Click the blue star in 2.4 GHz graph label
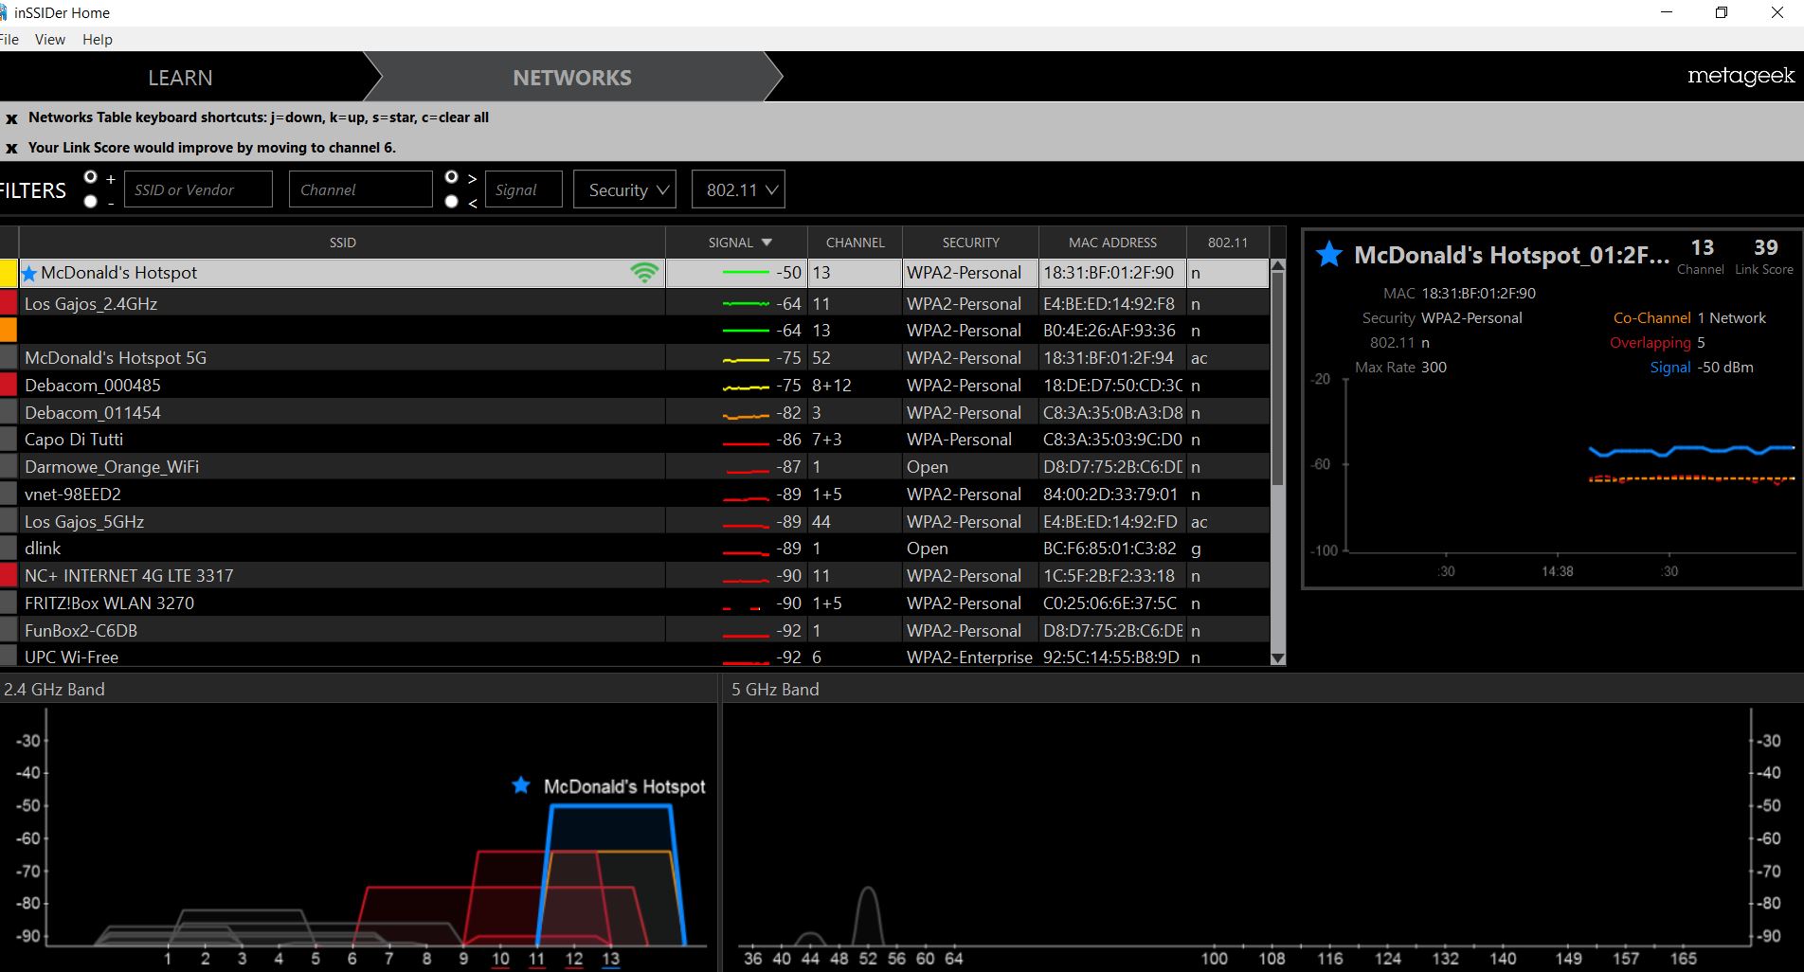The height and width of the screenshot is (972, 1804). coord(521,785)
